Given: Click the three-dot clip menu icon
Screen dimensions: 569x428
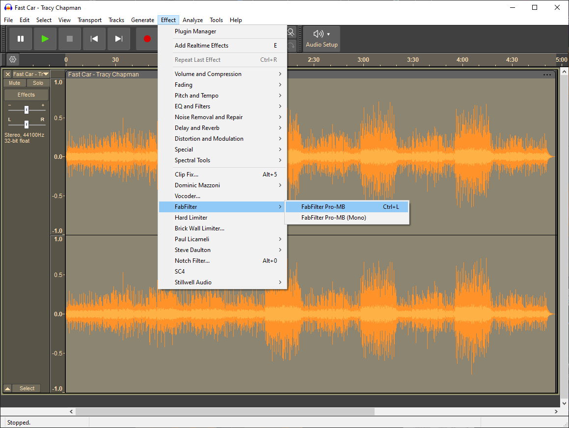Looking at the screenshot, I should pyautogui.click(x=547, y=75).
